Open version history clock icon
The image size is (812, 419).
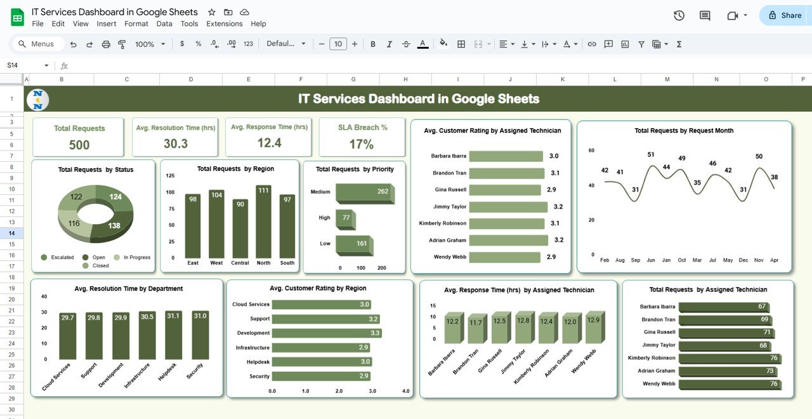pyautogui.click(x=679, y=15)
